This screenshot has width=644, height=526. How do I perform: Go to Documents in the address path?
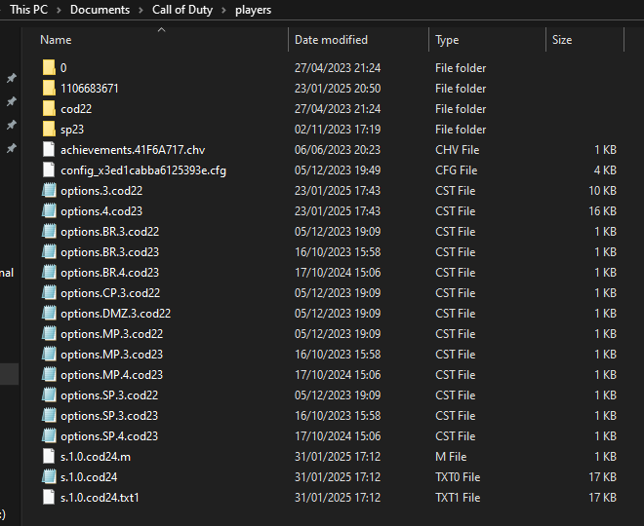[100, 10]
